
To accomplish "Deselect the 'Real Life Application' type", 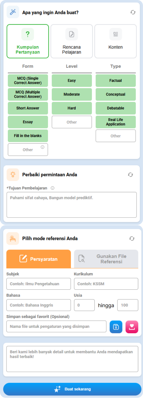I will [116, 122].
